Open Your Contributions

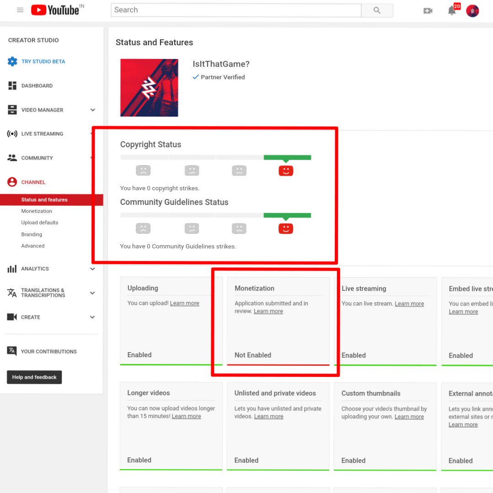coord(49,352)
